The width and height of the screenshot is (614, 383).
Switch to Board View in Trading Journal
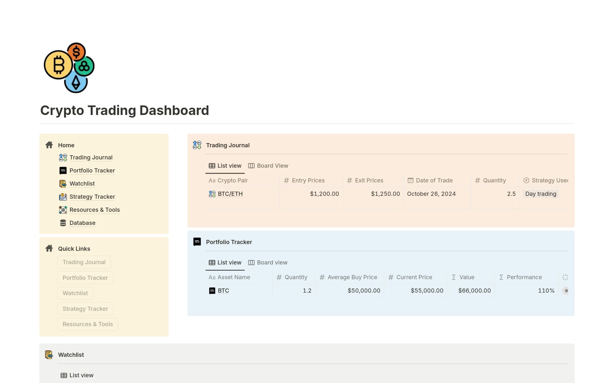[x=272, y=165]
